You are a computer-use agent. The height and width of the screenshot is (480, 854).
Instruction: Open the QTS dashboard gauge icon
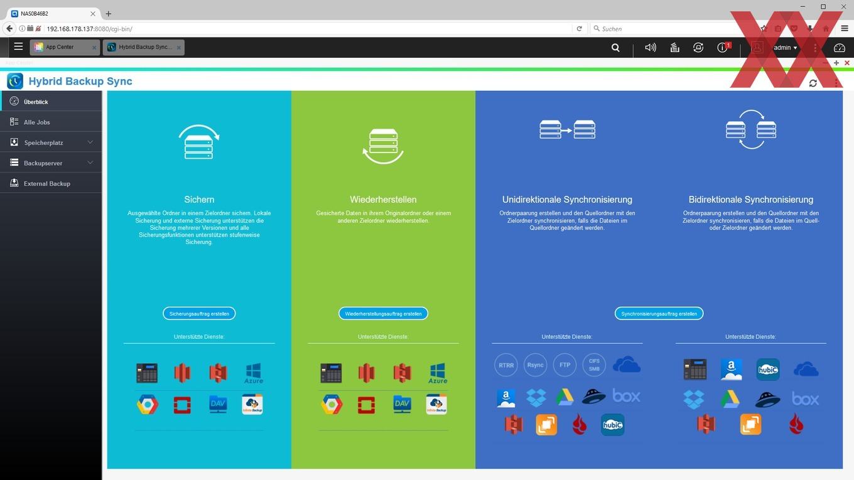click(x=840, y=47)
